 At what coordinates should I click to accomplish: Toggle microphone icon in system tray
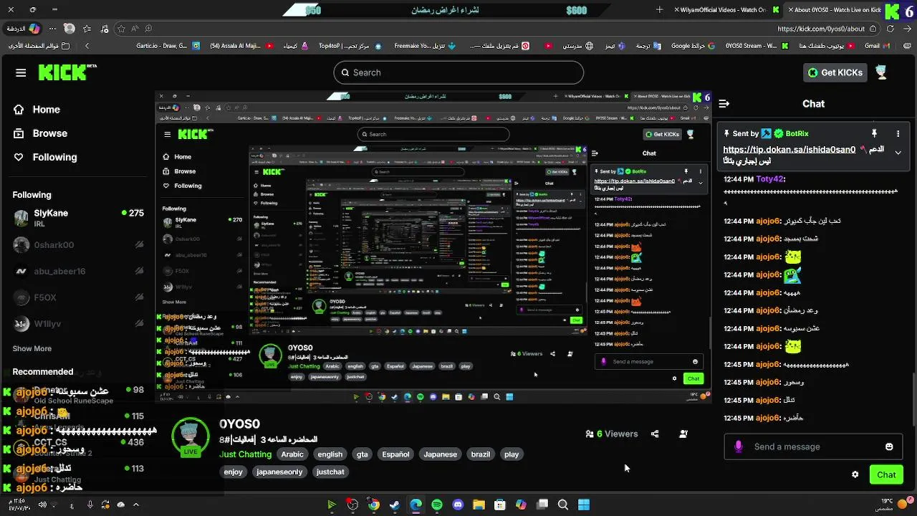[x=90, y=505]
